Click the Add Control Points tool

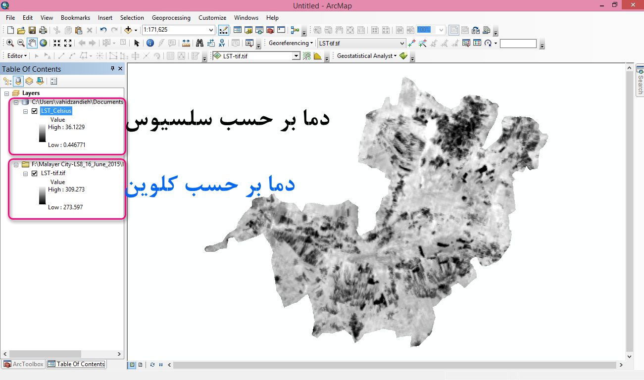click(x=412, y=43)
